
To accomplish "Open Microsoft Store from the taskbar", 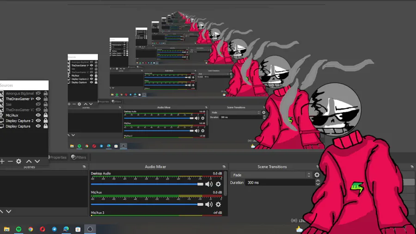I will click(x=78, y=229).
